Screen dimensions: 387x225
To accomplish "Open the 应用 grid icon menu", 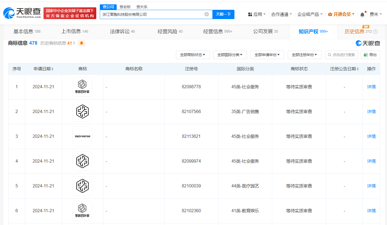I will click(250, 14).
